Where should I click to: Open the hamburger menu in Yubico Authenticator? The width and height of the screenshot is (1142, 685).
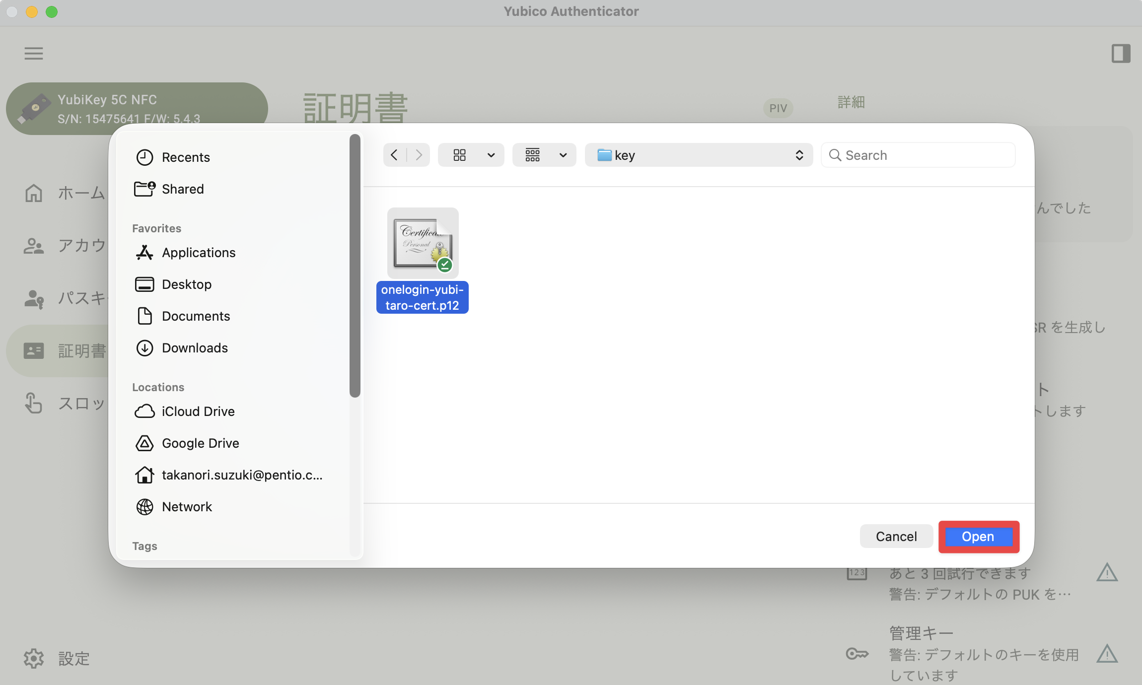click(x=34, y=53)
